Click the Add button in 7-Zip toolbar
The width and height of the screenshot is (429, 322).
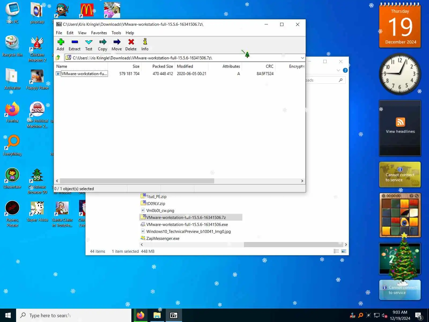(60, 45)
